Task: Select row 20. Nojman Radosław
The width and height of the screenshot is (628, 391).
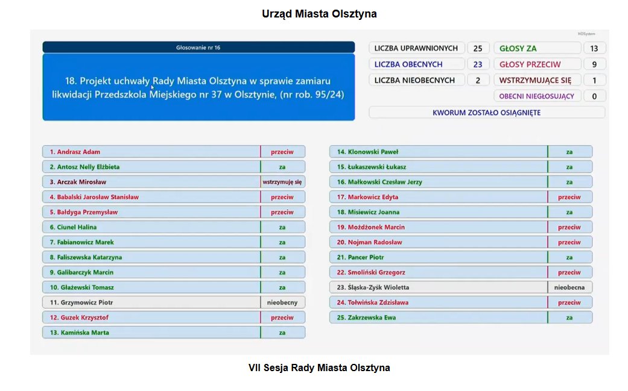Action: tap(461, 242)
